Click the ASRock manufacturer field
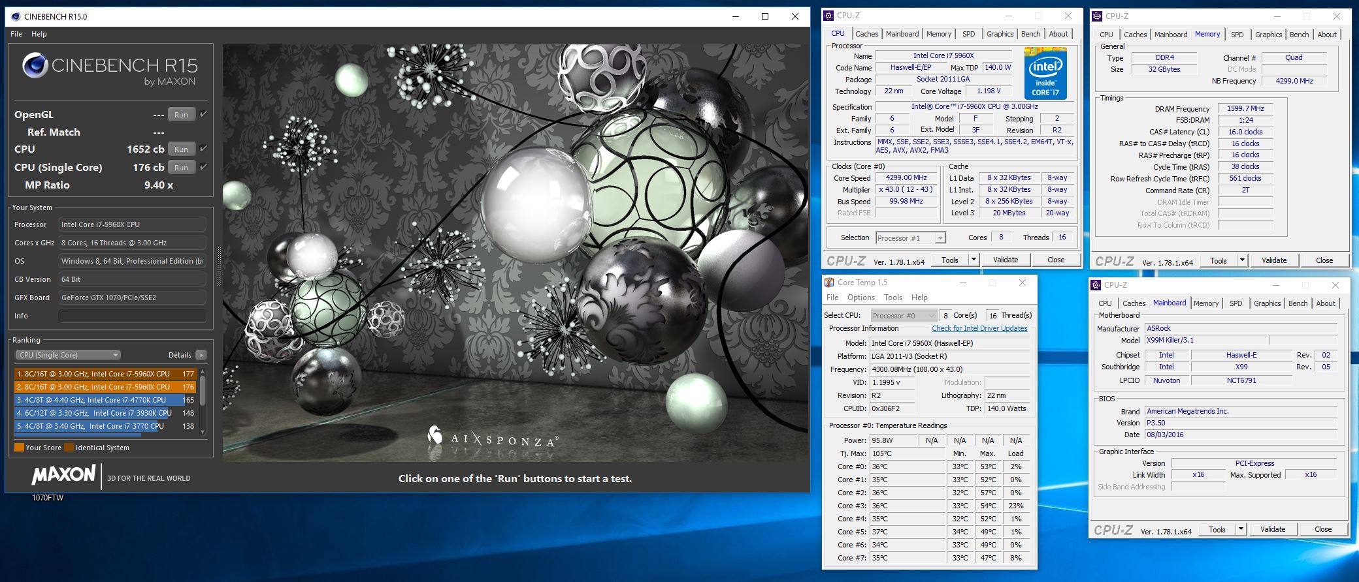 coord(1241,328)
